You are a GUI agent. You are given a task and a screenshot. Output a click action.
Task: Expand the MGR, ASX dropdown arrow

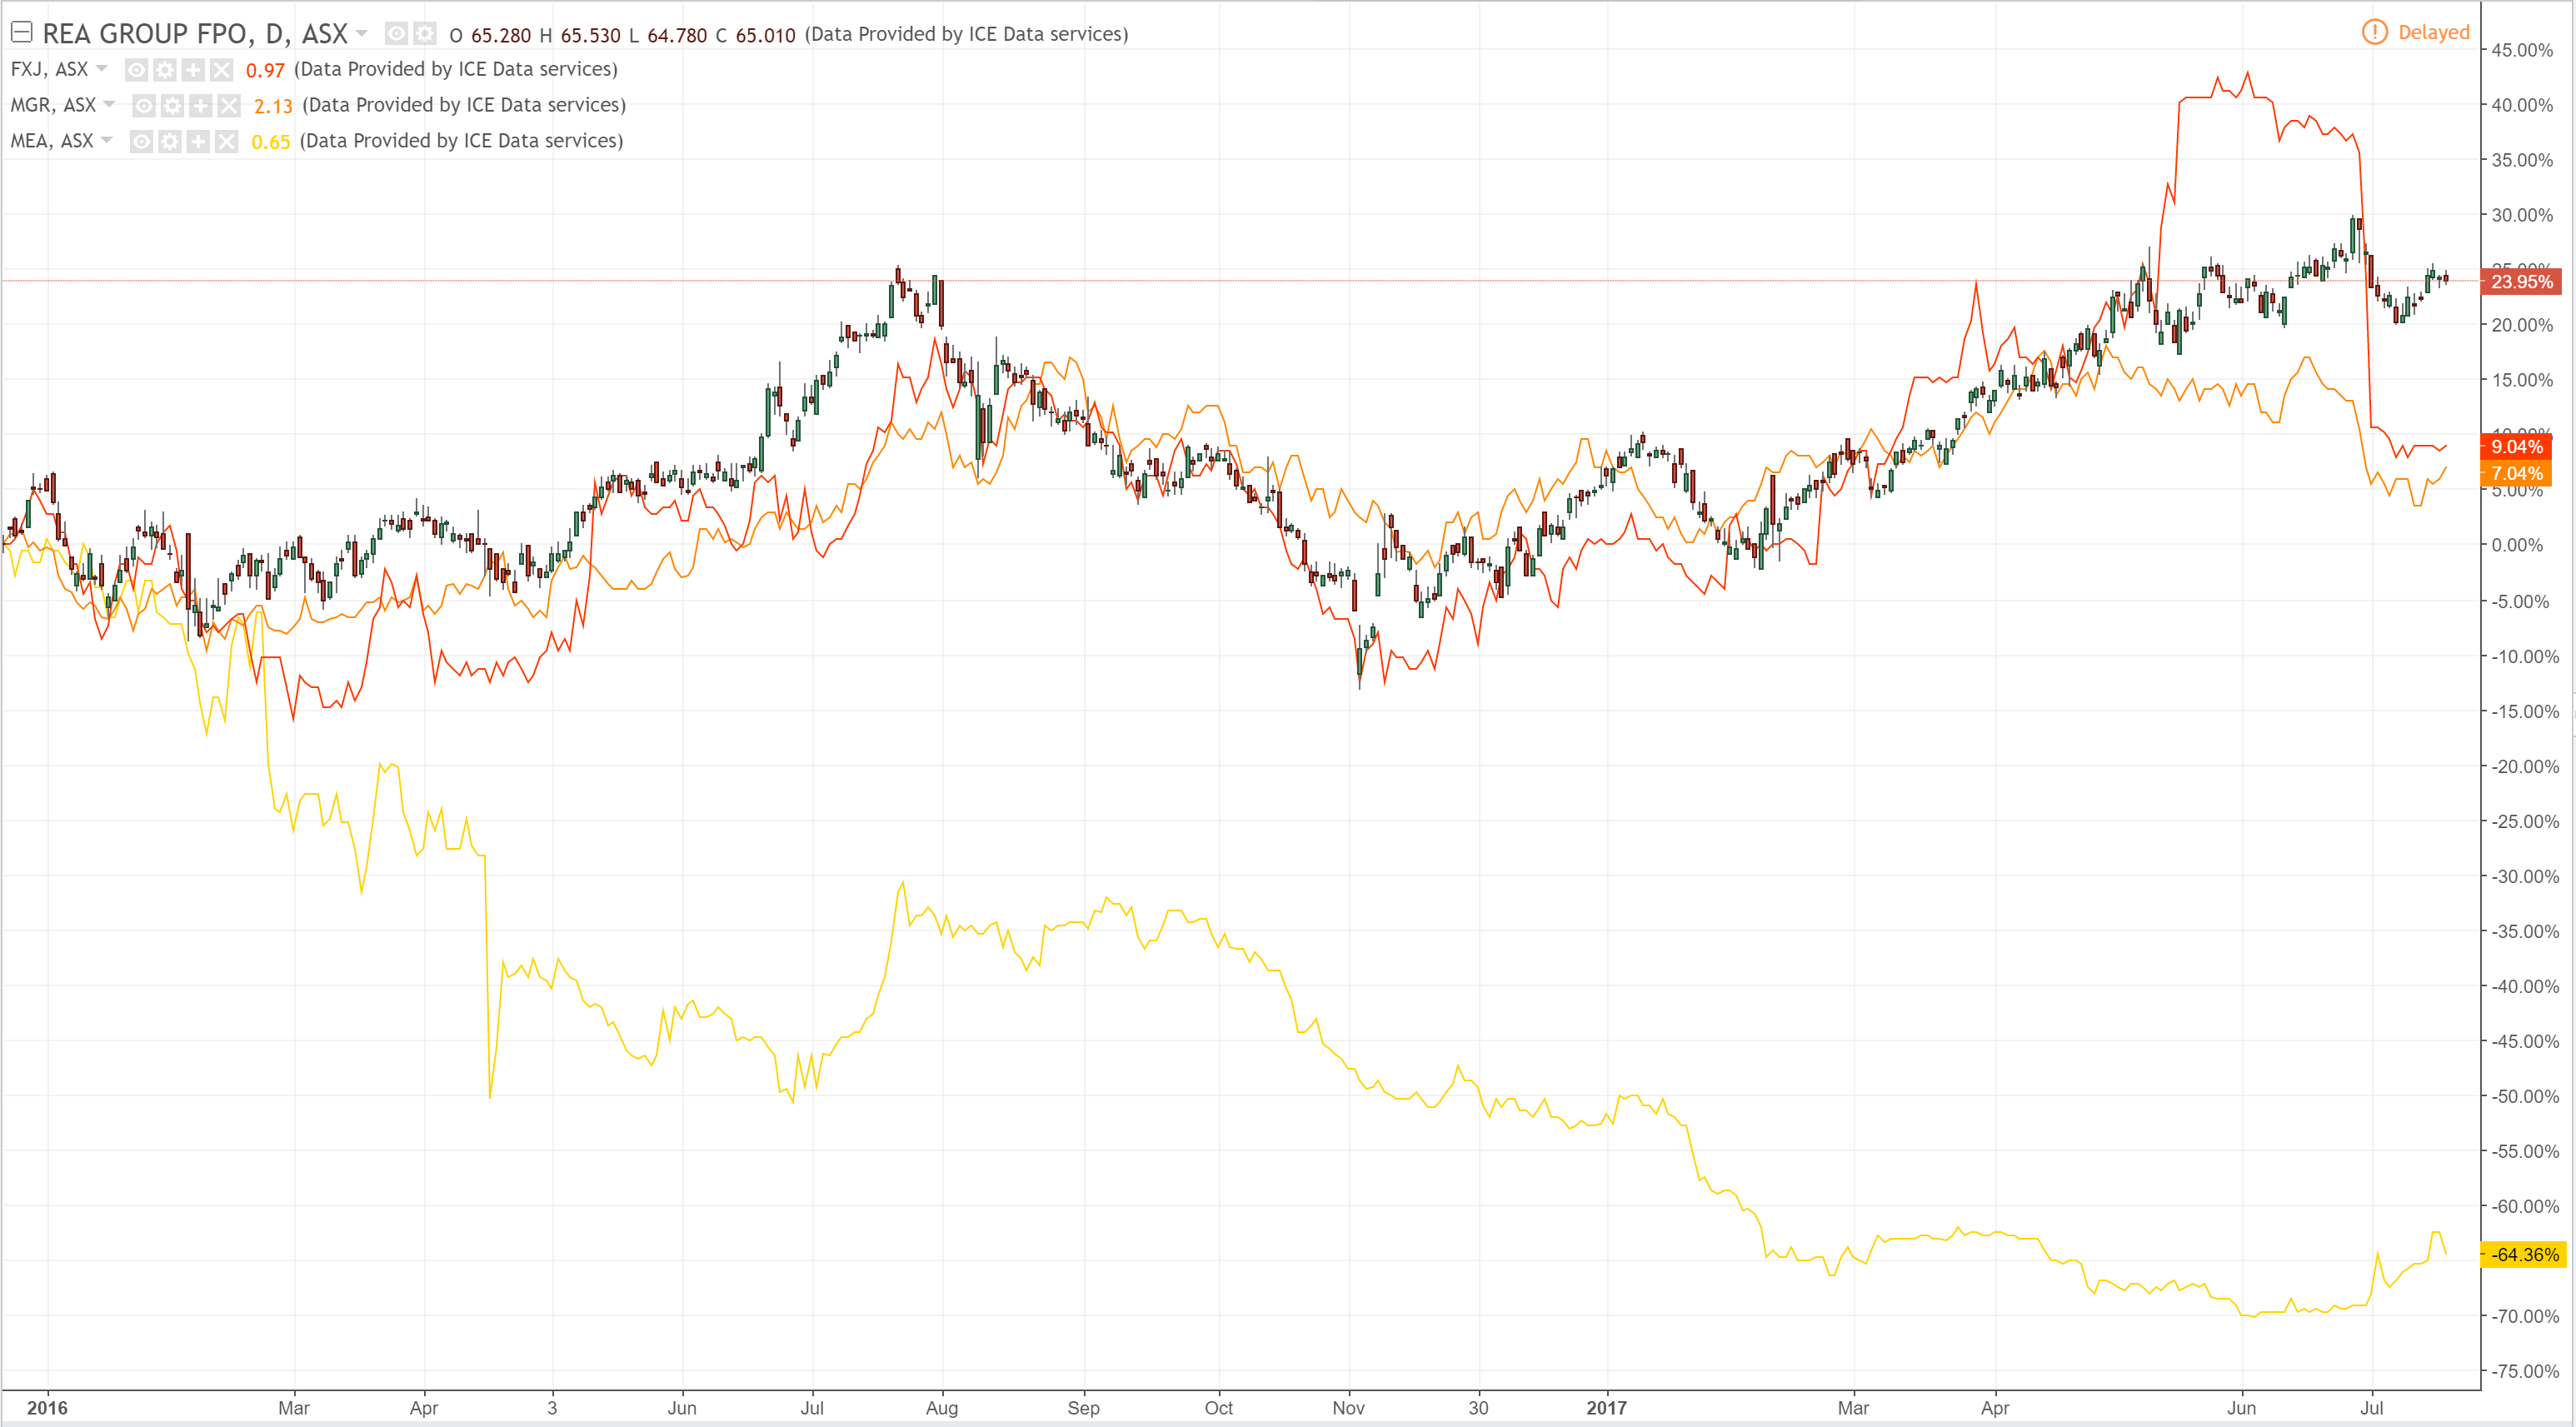coord(109,105)
